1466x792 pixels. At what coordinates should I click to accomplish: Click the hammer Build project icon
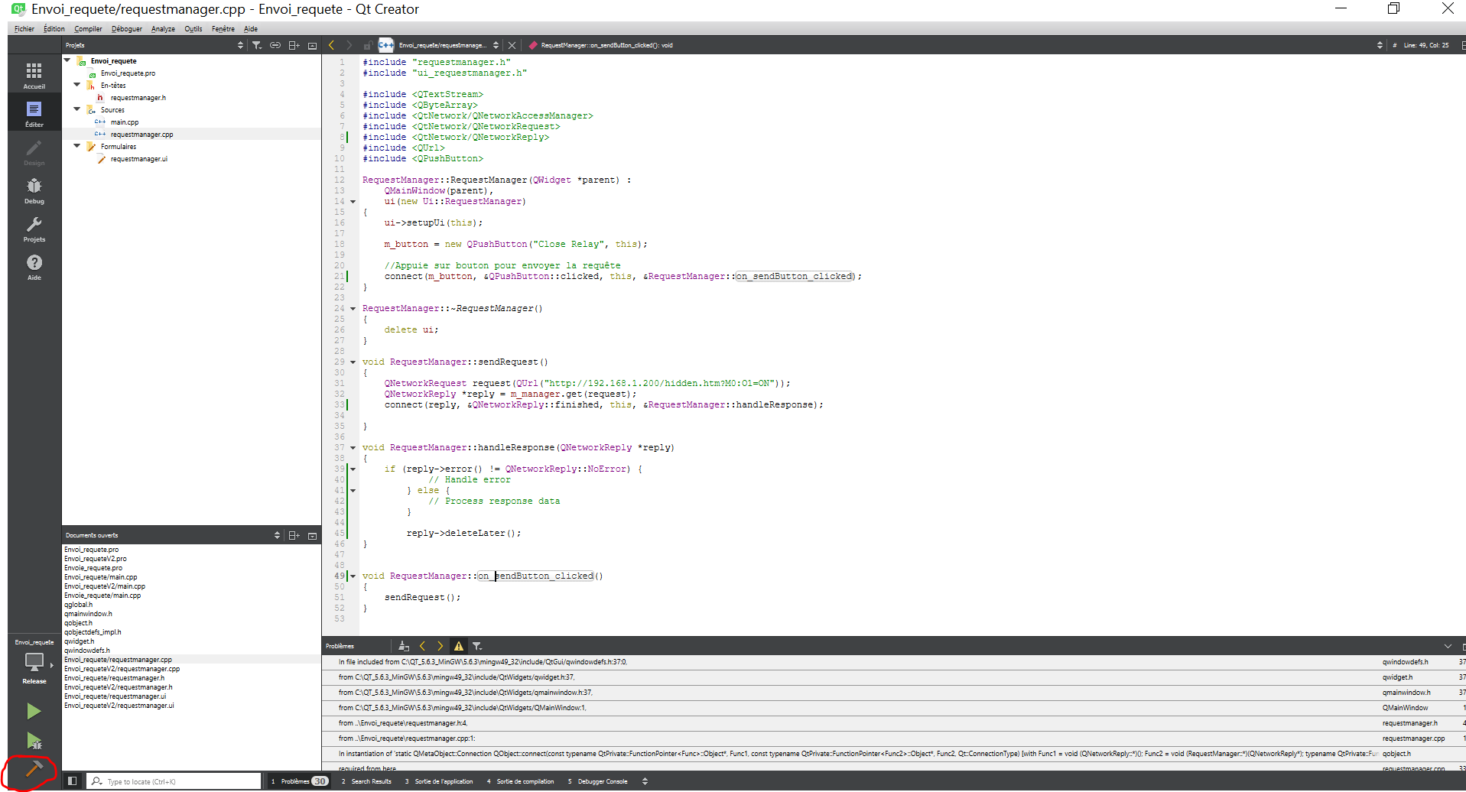(x=34, y=769)
